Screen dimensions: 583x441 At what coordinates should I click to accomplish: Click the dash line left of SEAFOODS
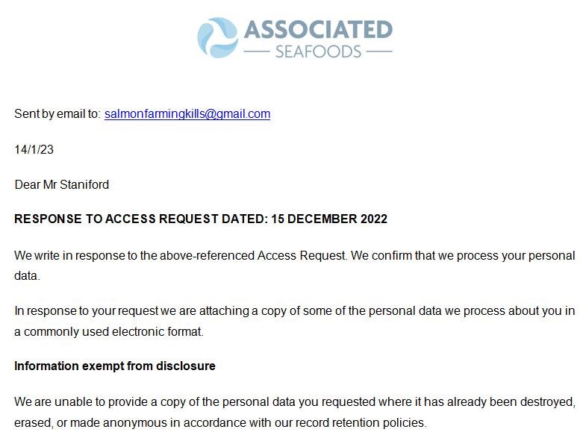(258, 52)
